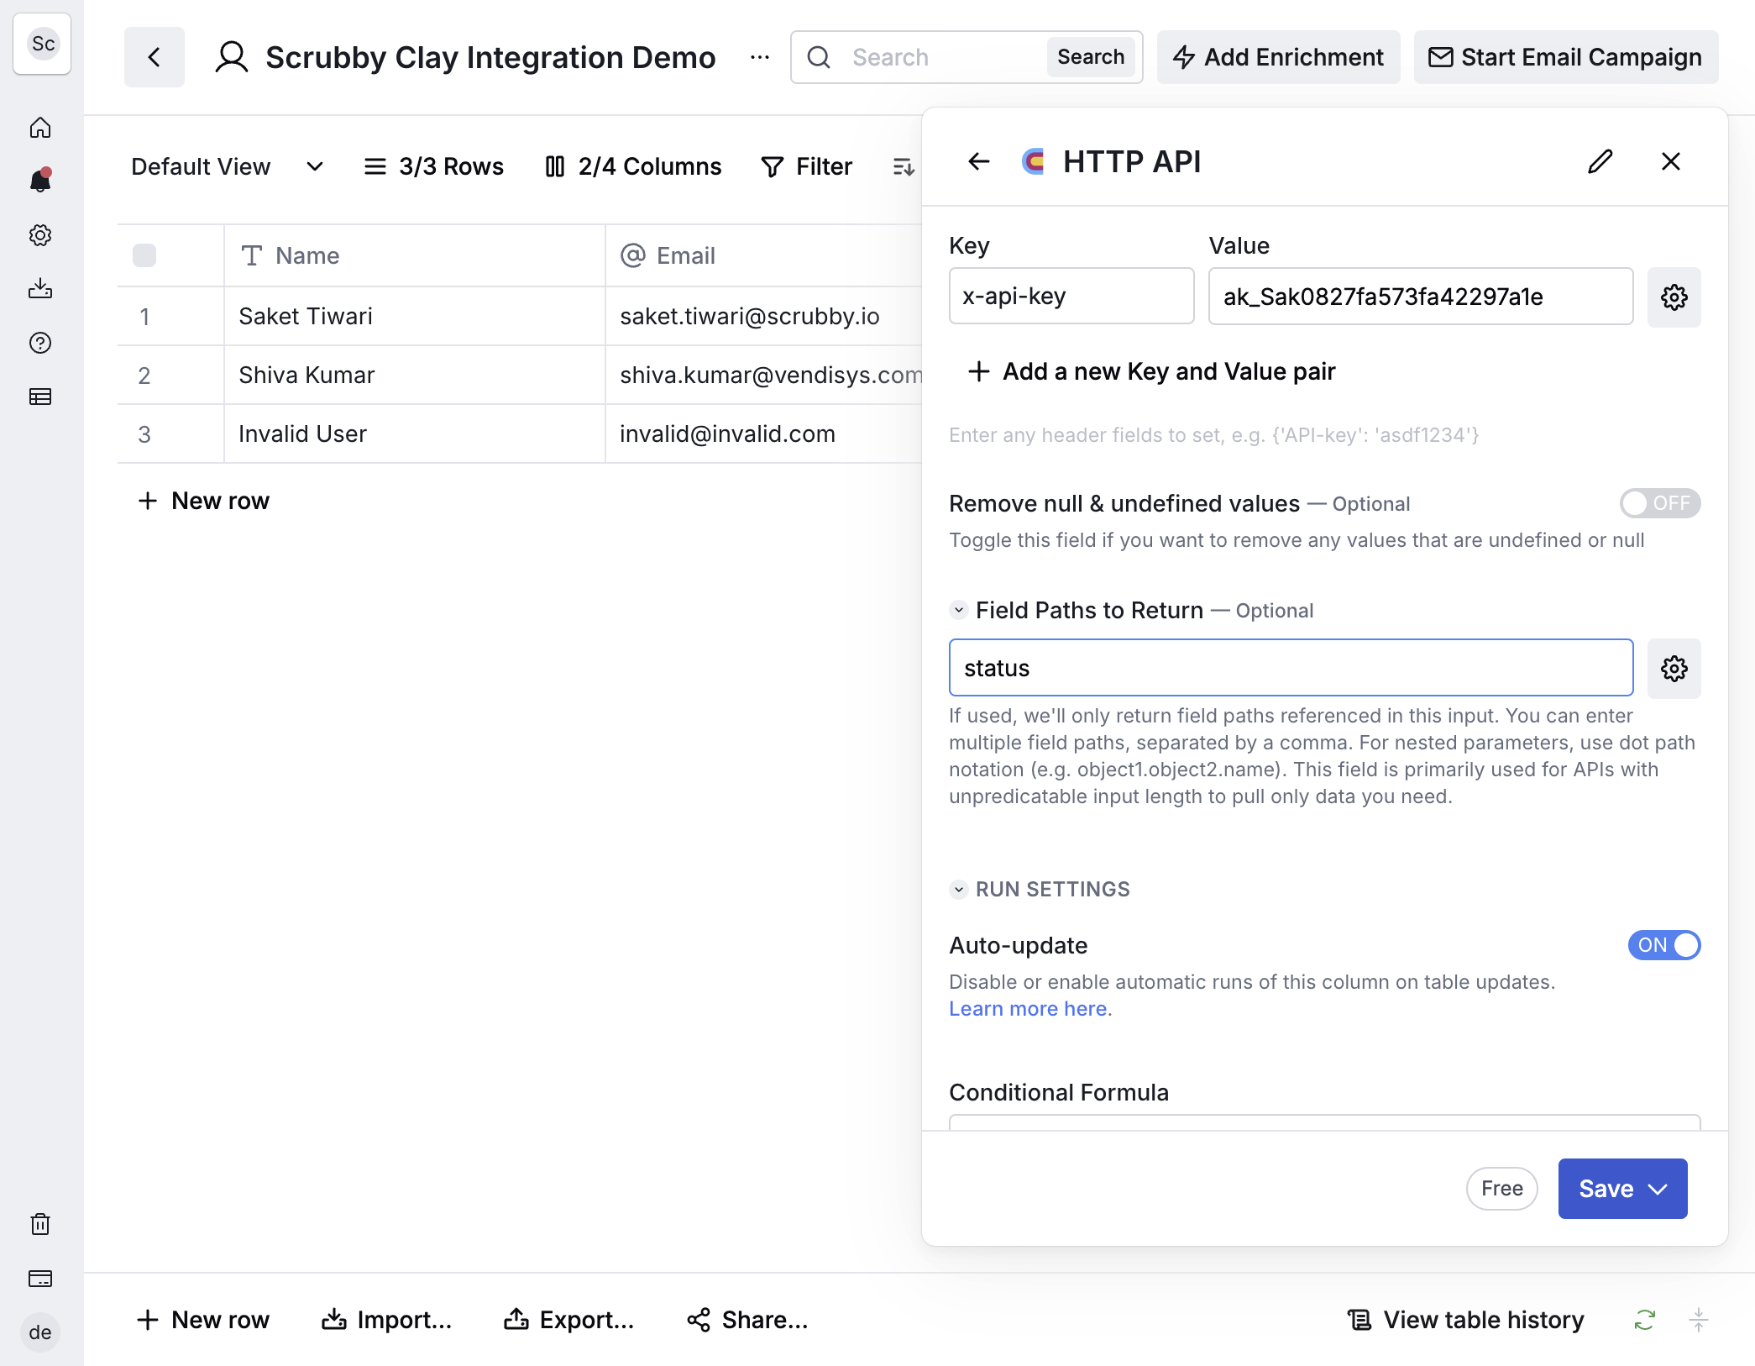Open sidebar settings gear icon
This screenshot has height=1366, width=1755.
pos(40,235)
